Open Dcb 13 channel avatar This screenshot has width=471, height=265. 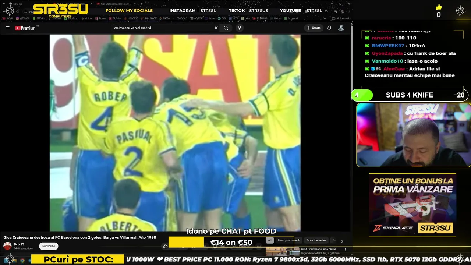tap(7, 246)
